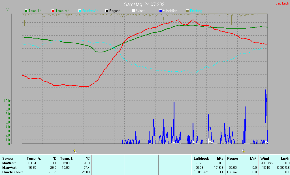Screen dimensions: 290x175
Task: Select the black Regen legend square
Action: tap(107, 11)
